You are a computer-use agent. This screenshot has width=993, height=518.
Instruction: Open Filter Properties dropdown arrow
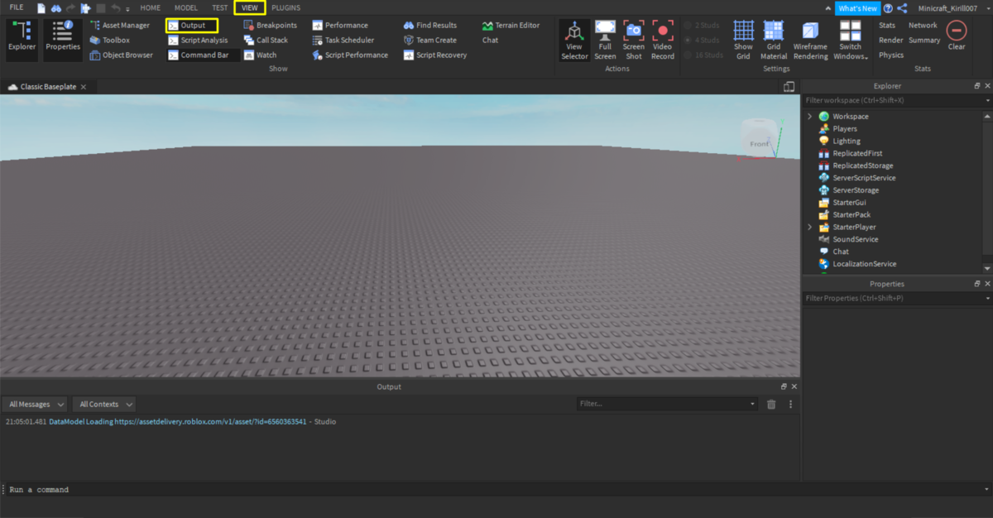click(x=987, y=298)
